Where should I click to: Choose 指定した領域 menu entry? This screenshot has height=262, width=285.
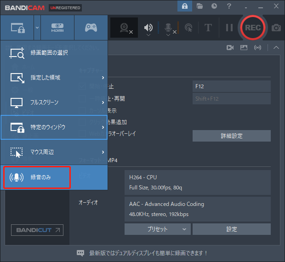pos(54,78)
